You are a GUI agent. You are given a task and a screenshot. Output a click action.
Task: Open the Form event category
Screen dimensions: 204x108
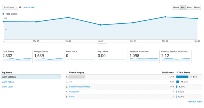pyautogui.click(x=72, y=97)
